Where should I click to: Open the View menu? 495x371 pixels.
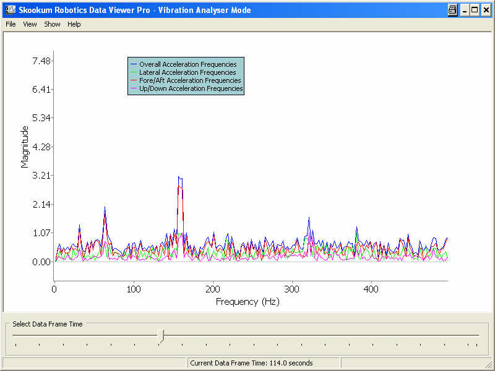[30, 24]
